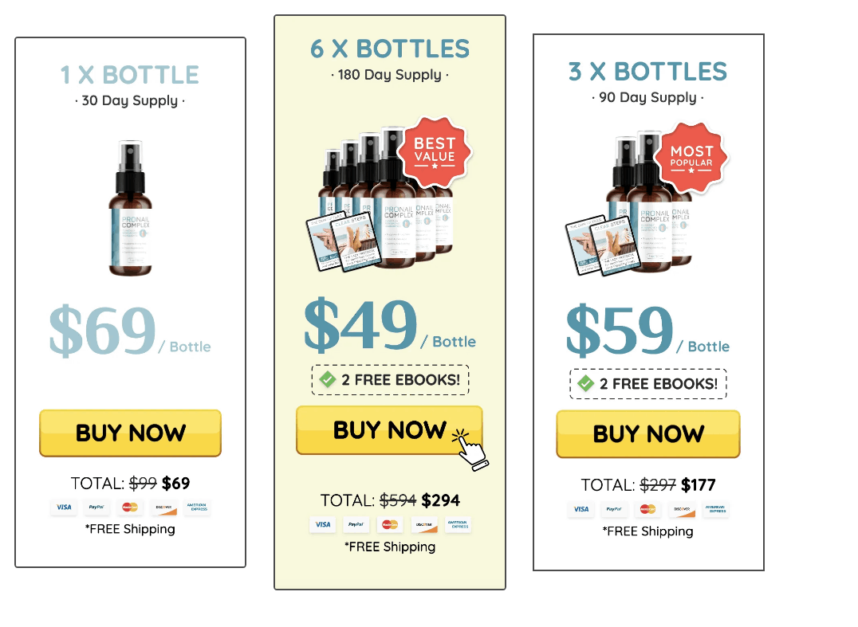Click MasterCard icon under 3 bottles package
Image resolution: width=858 pixels, height=627 pixels.
[647, 509]
